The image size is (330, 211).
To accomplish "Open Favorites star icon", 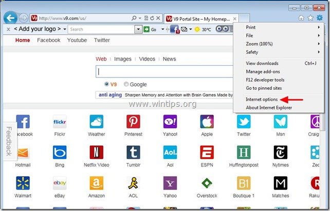I will [310, 18].
